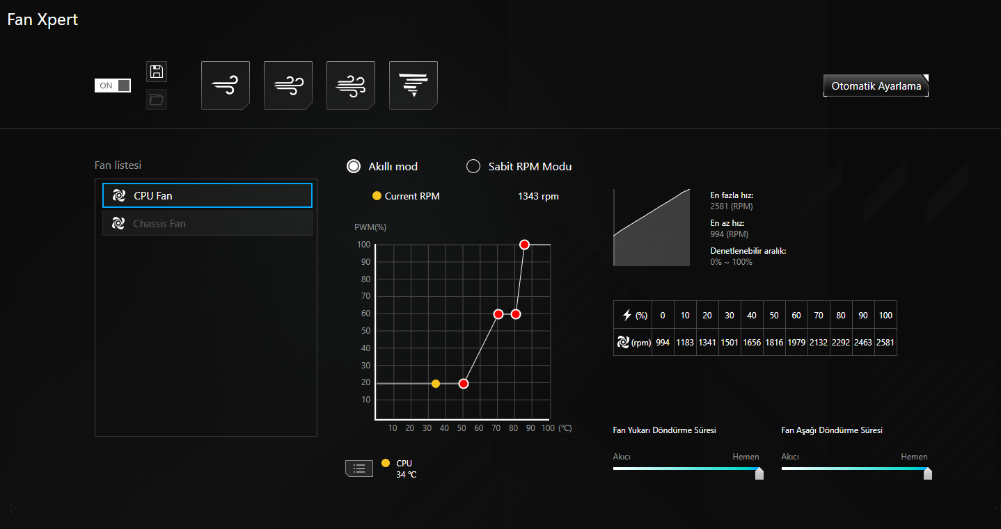
Task: Click the Fan listesi heading
Action: [118, 165]
